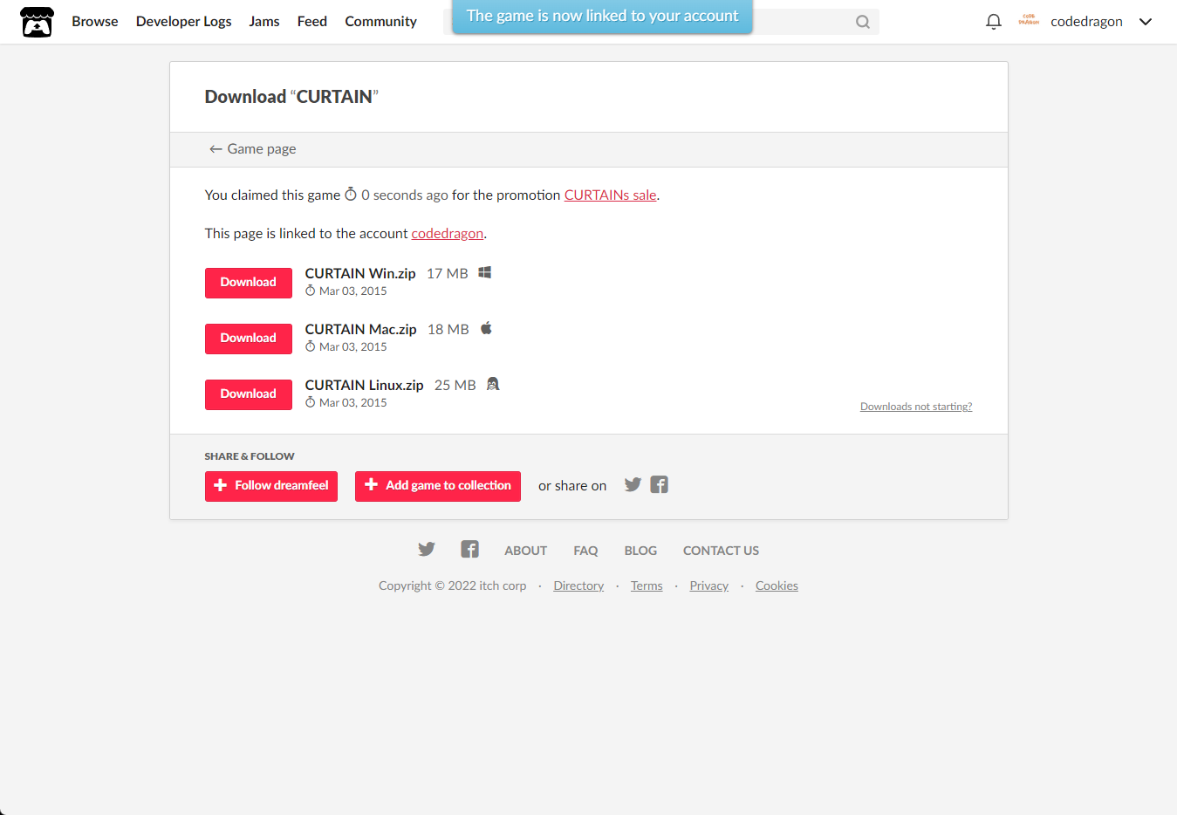
Task: Open the CONTACT US footer link
Action: pyautogui.click(x=722, y=551)
